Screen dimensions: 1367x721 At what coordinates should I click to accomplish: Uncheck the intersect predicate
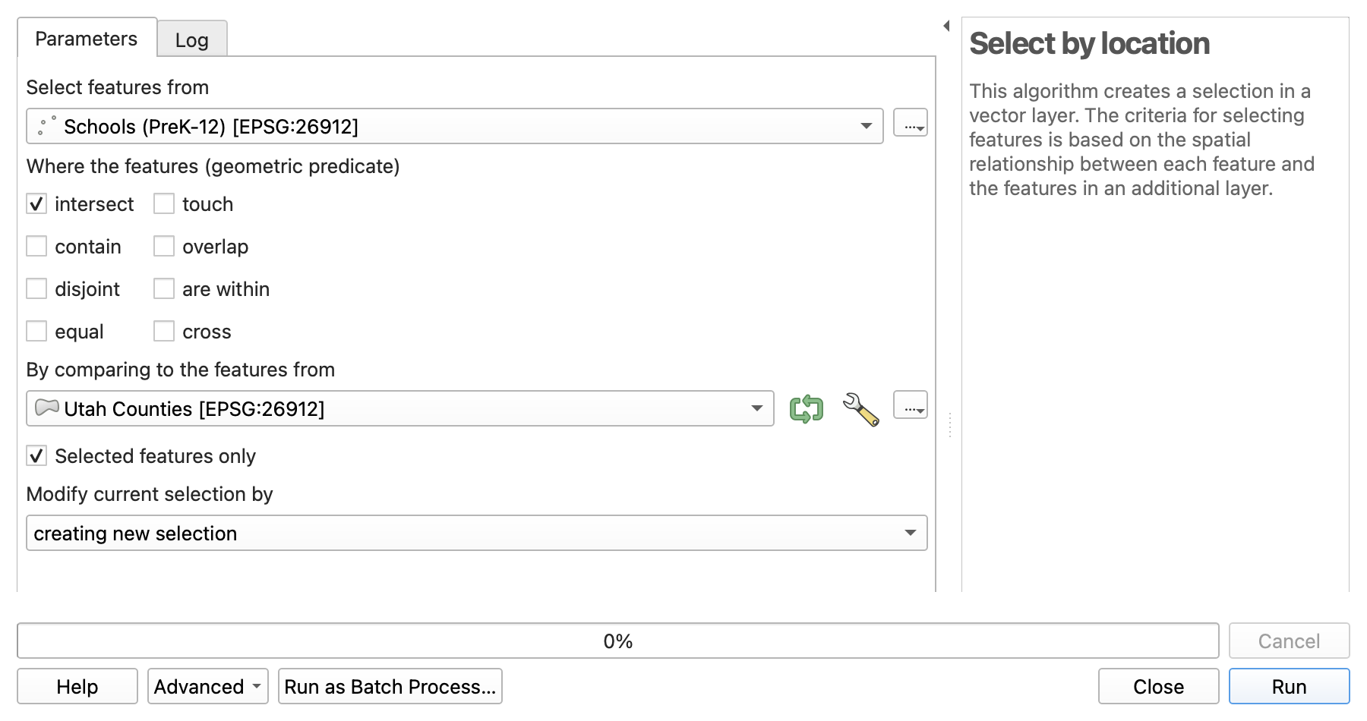(36, 204)
